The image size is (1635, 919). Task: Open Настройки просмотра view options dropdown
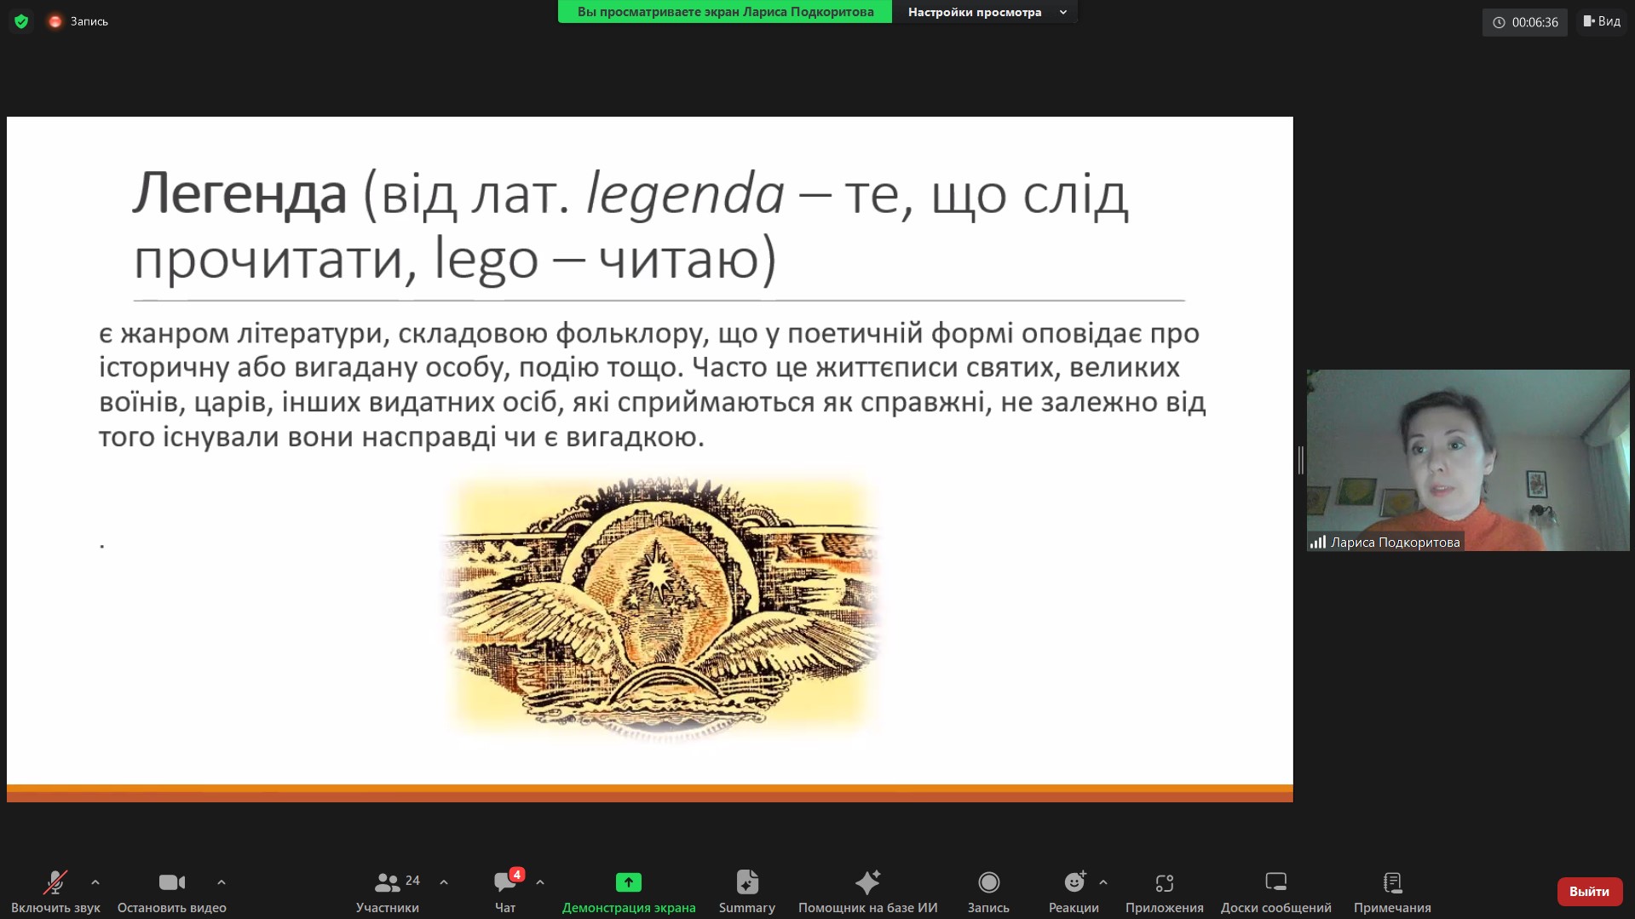(985, 12)
